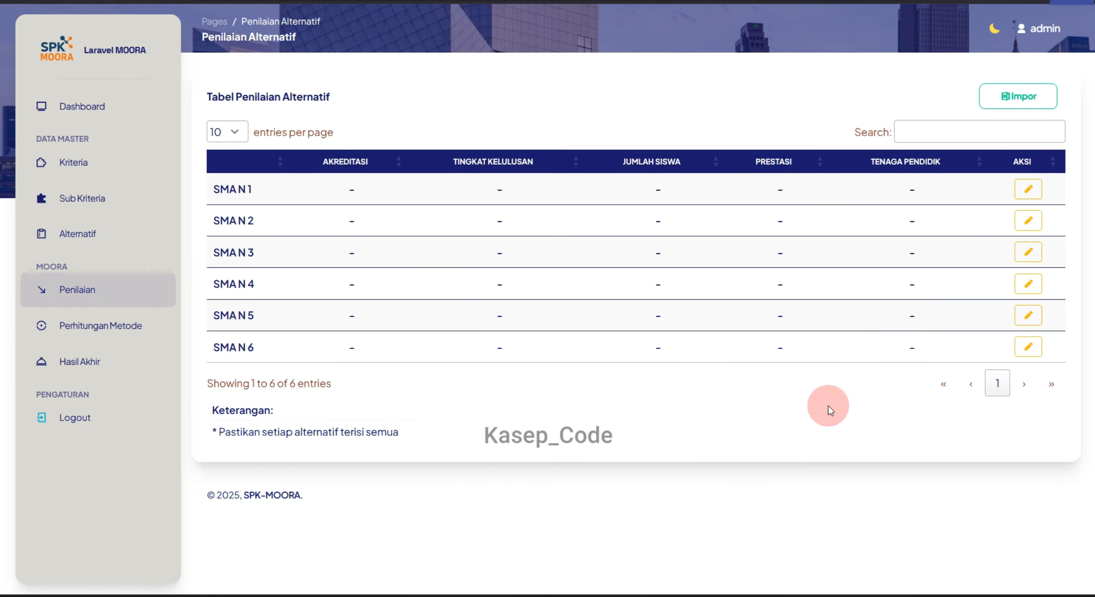Click the Impor button
1095x597 pixels.
pyautogui.click(x=1018, y=96)
